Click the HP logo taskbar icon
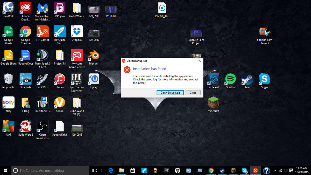Screen dimensions: 311x175 [x=178, y=170]
